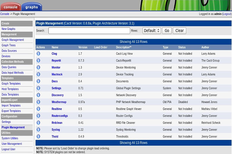Click Logout User in sidebar
Screen dimensions: 232x154
[8, 149]
